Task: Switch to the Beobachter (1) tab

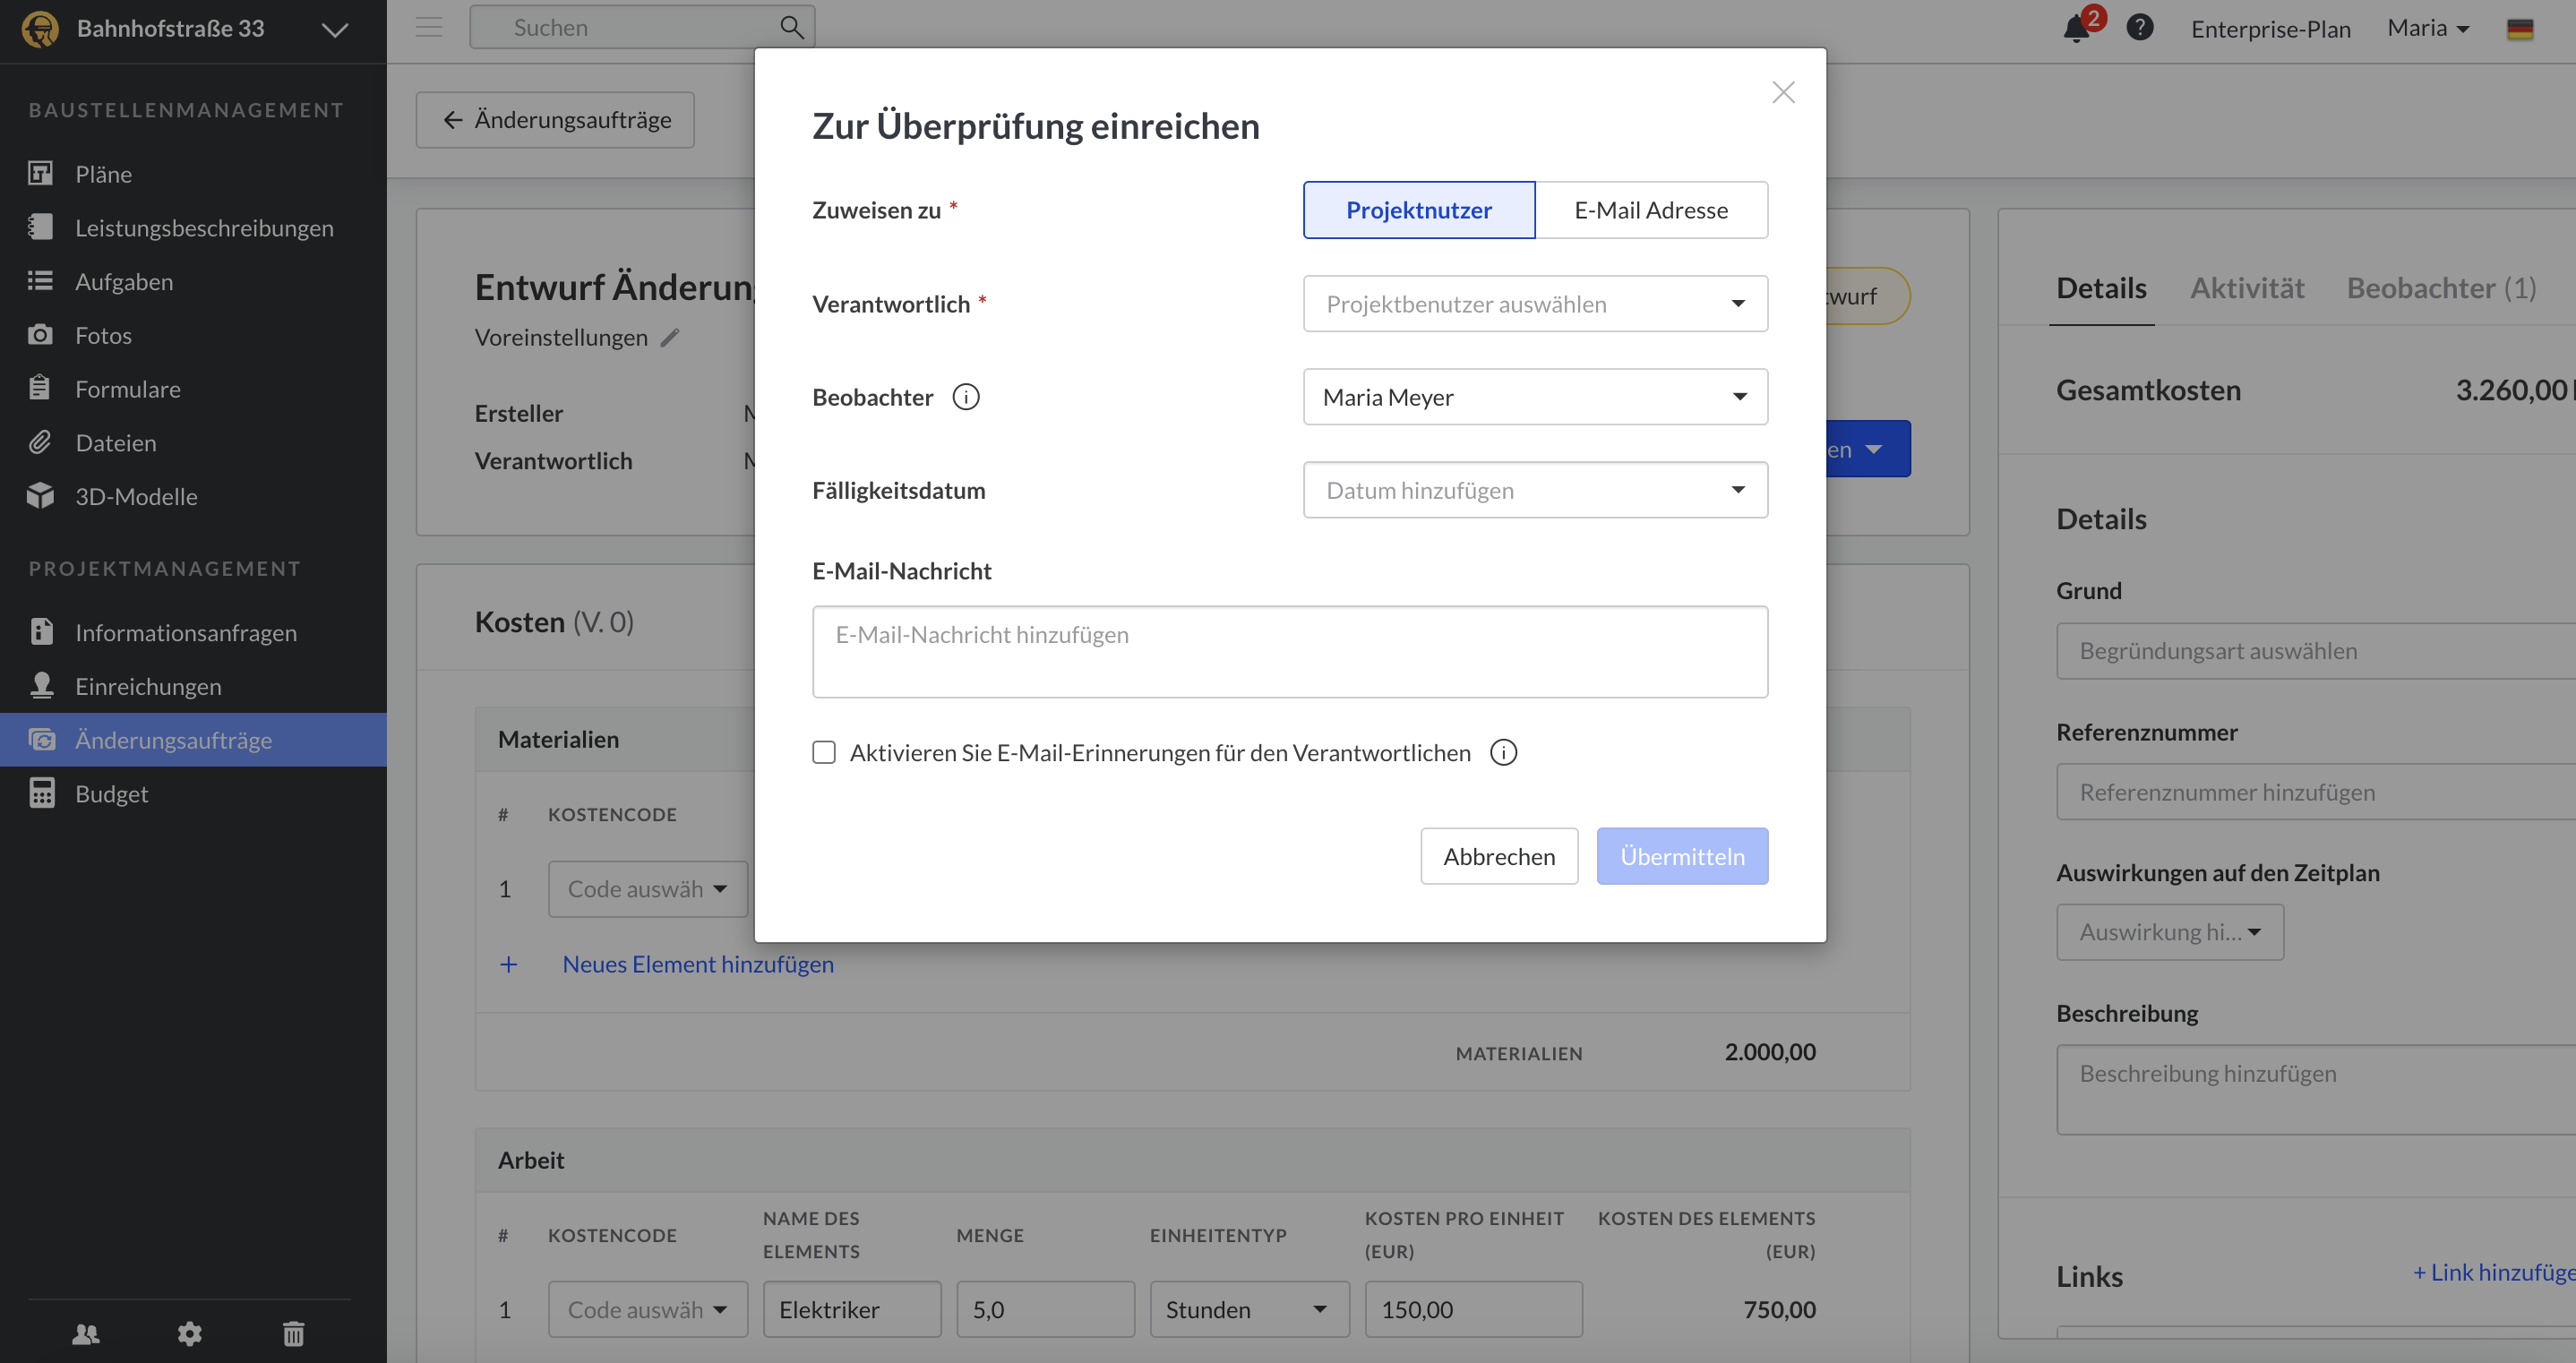Action: pos(2441,288)
